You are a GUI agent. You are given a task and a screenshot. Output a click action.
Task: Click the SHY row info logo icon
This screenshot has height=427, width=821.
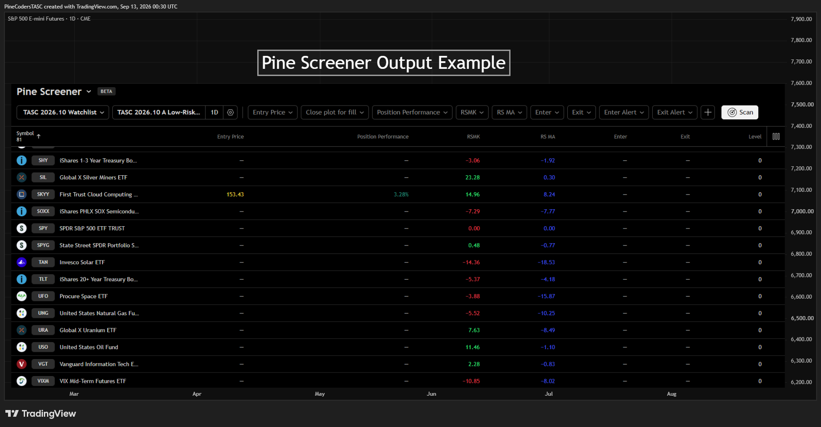[x=21, y=161]
